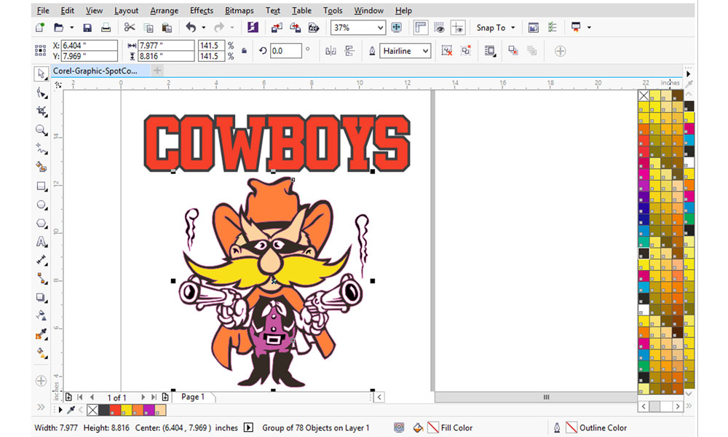This screenshot has width=728, height=437.
Task: Click the New document icon
Action: [40, 28]
